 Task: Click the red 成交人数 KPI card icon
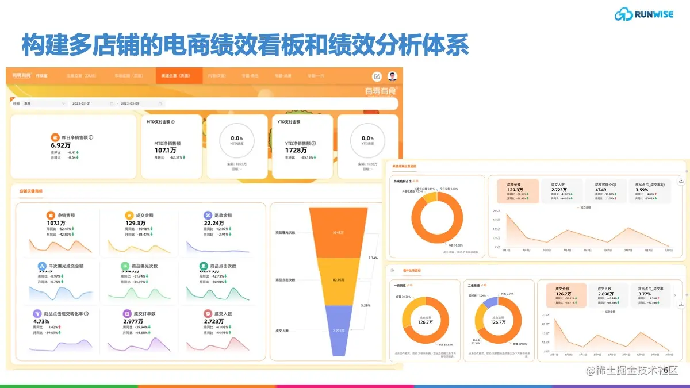point(209,314)
